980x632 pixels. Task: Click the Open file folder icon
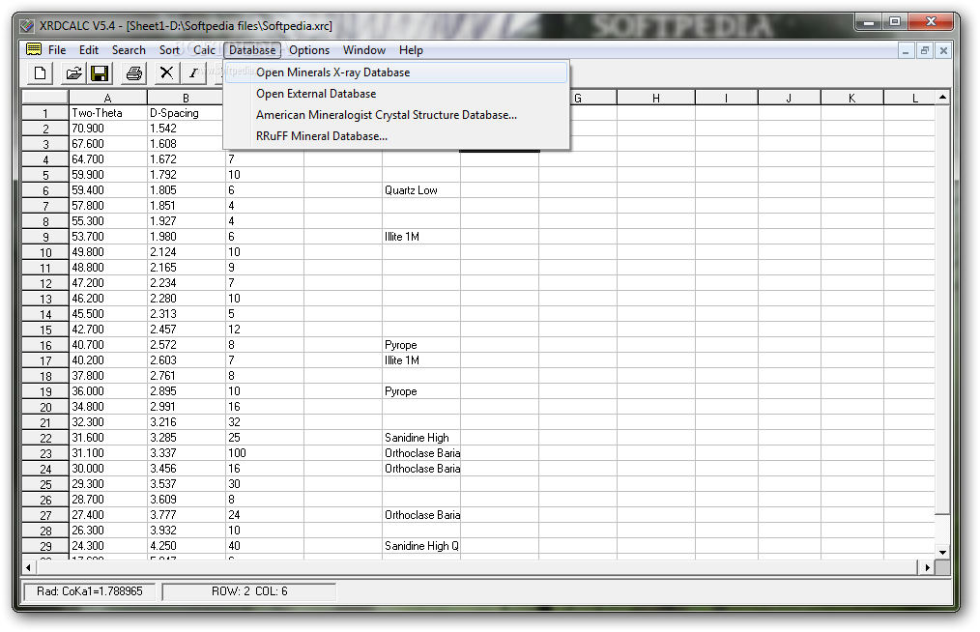73,73
